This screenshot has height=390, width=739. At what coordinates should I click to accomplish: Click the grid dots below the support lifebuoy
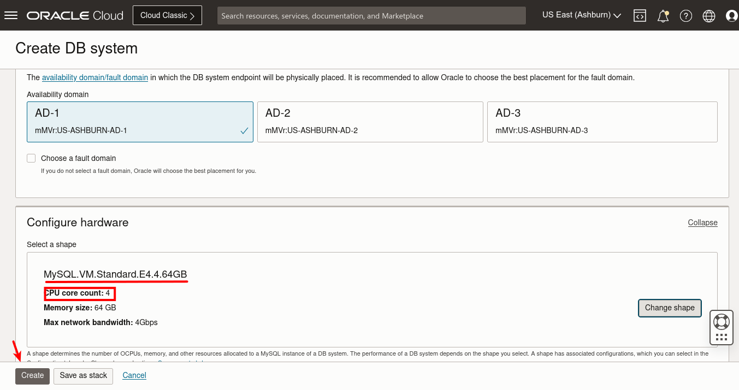tap(722, 337)
